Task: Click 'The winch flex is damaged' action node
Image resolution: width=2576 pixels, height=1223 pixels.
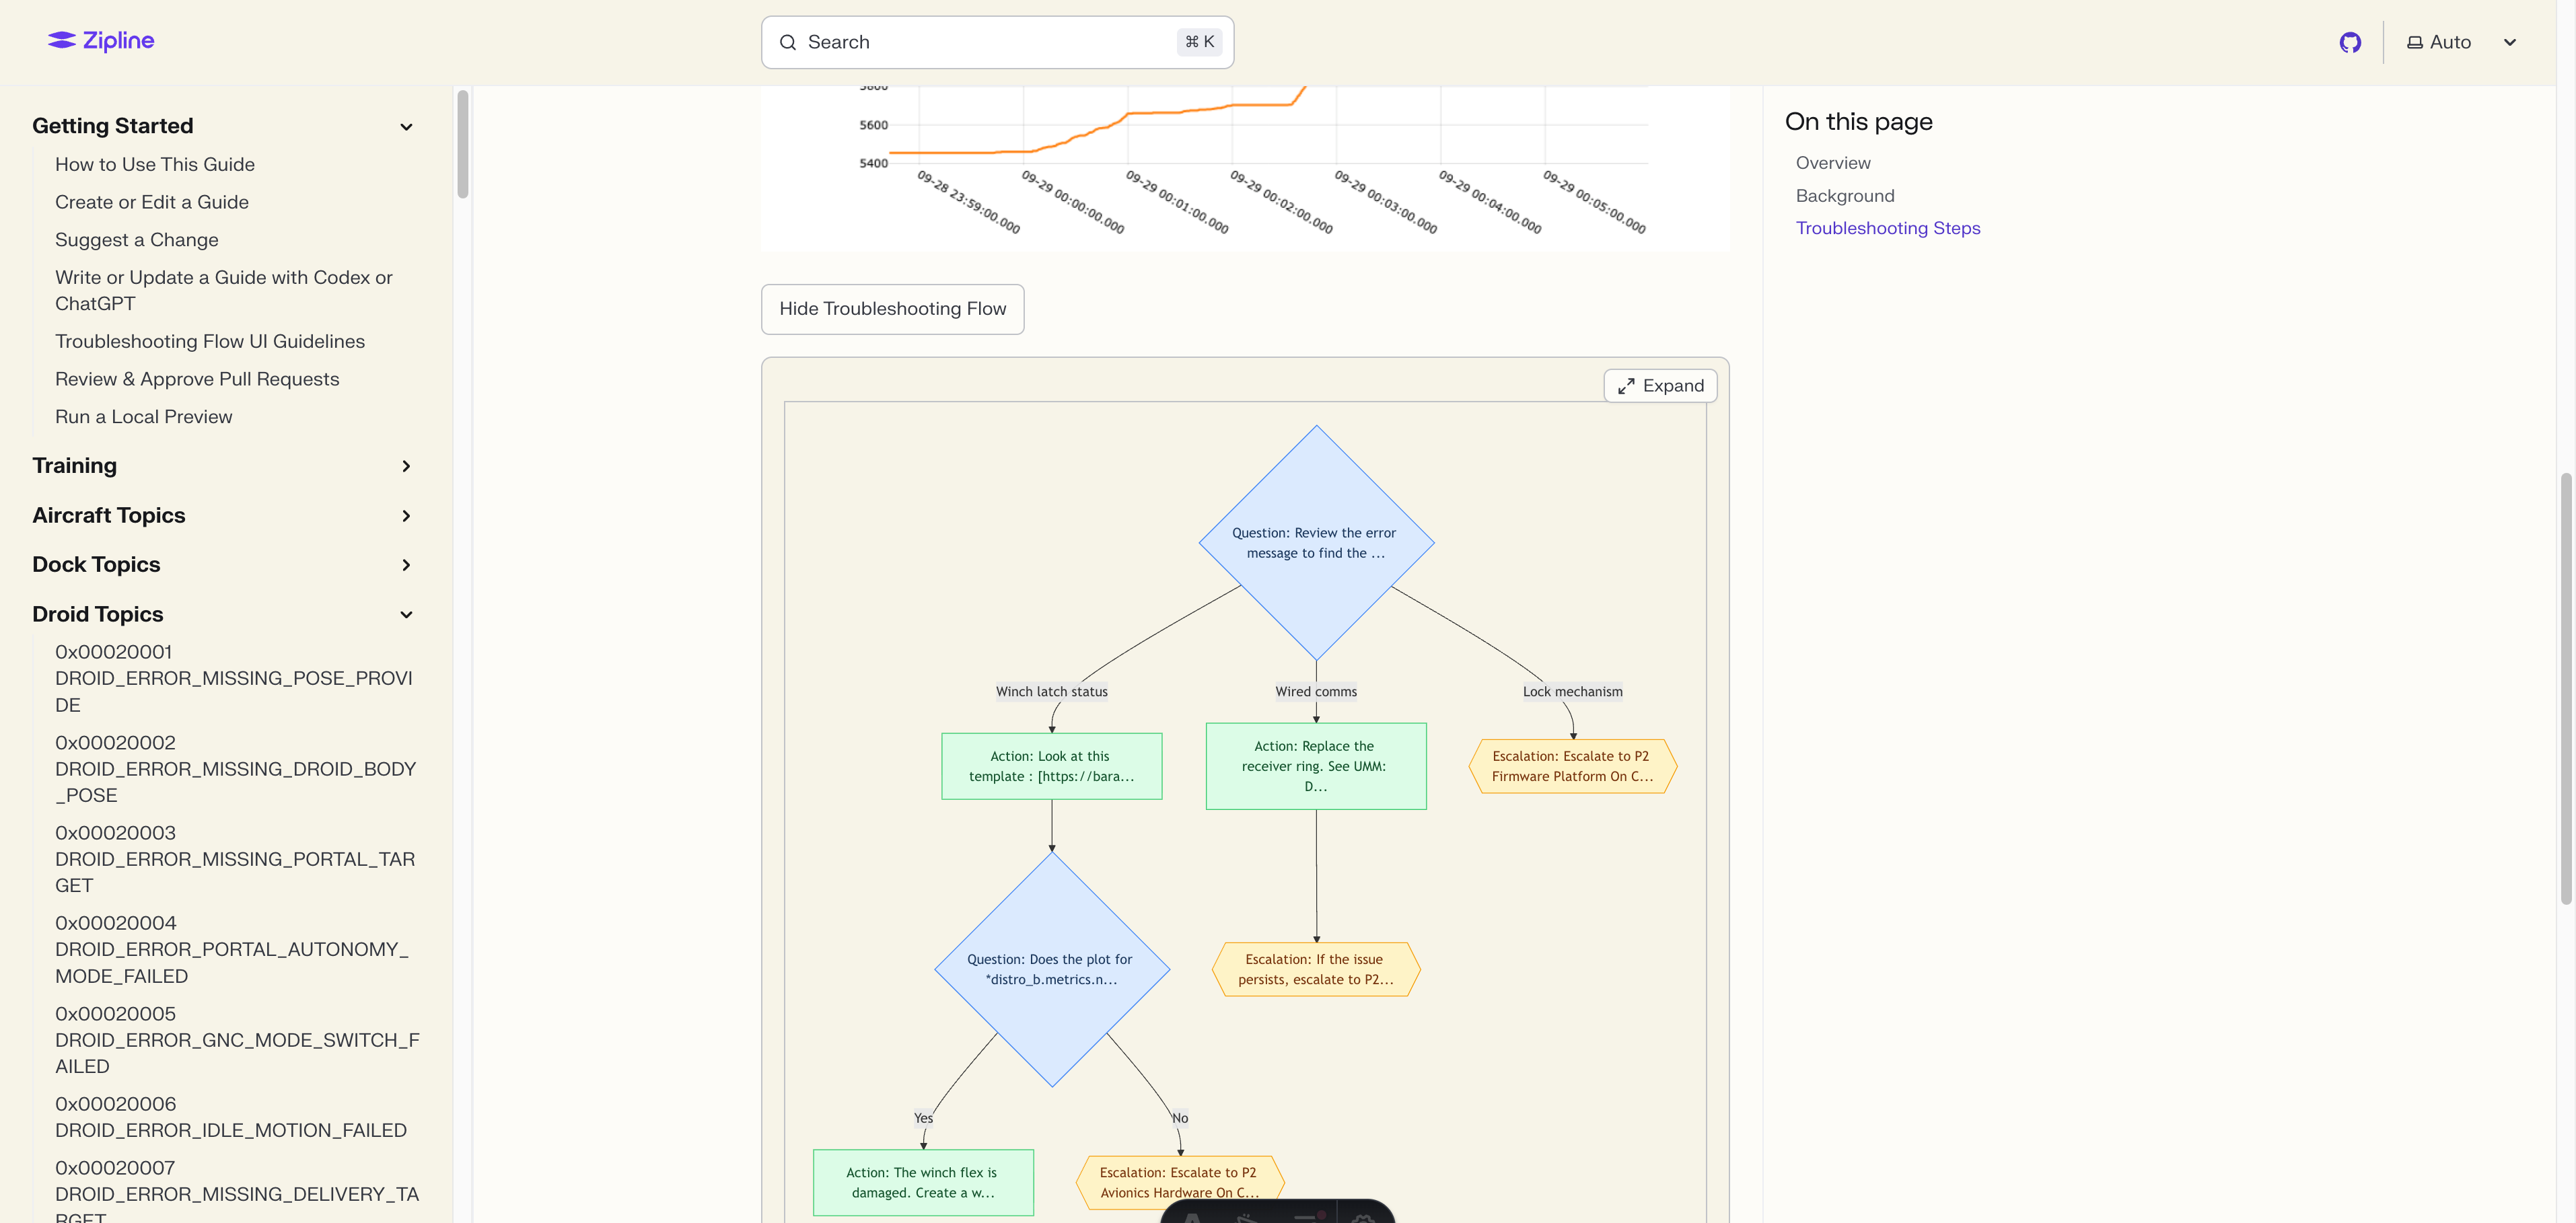Action: [x=923, y=1182]
